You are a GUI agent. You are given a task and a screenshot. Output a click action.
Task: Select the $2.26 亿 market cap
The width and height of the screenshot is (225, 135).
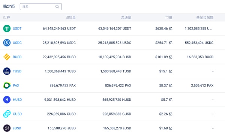[x=166, y=114]
